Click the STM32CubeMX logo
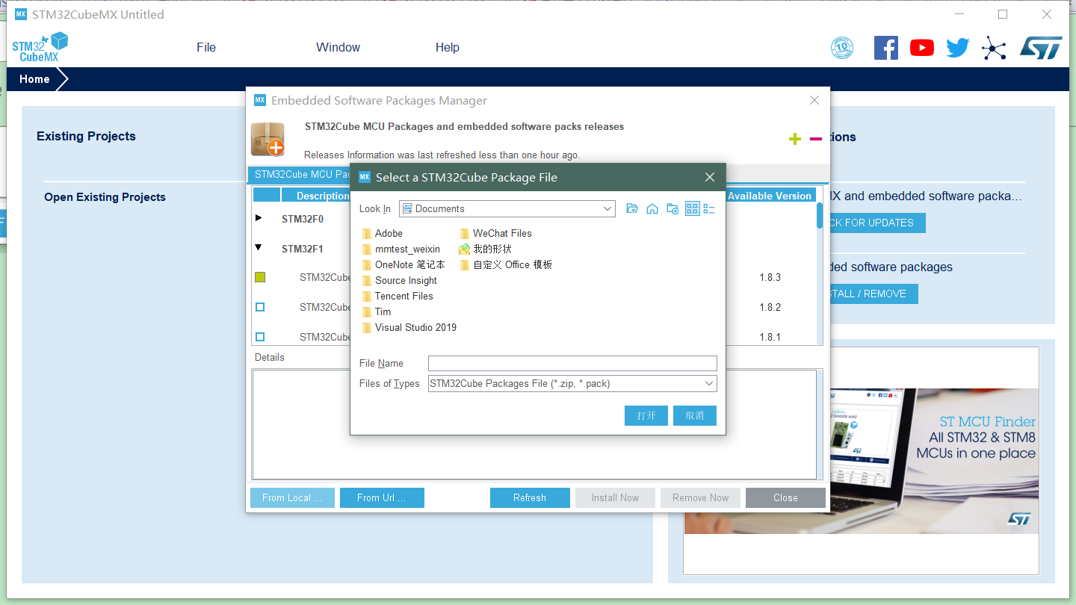Screen dimensions: 1076x605 point(40,47)
